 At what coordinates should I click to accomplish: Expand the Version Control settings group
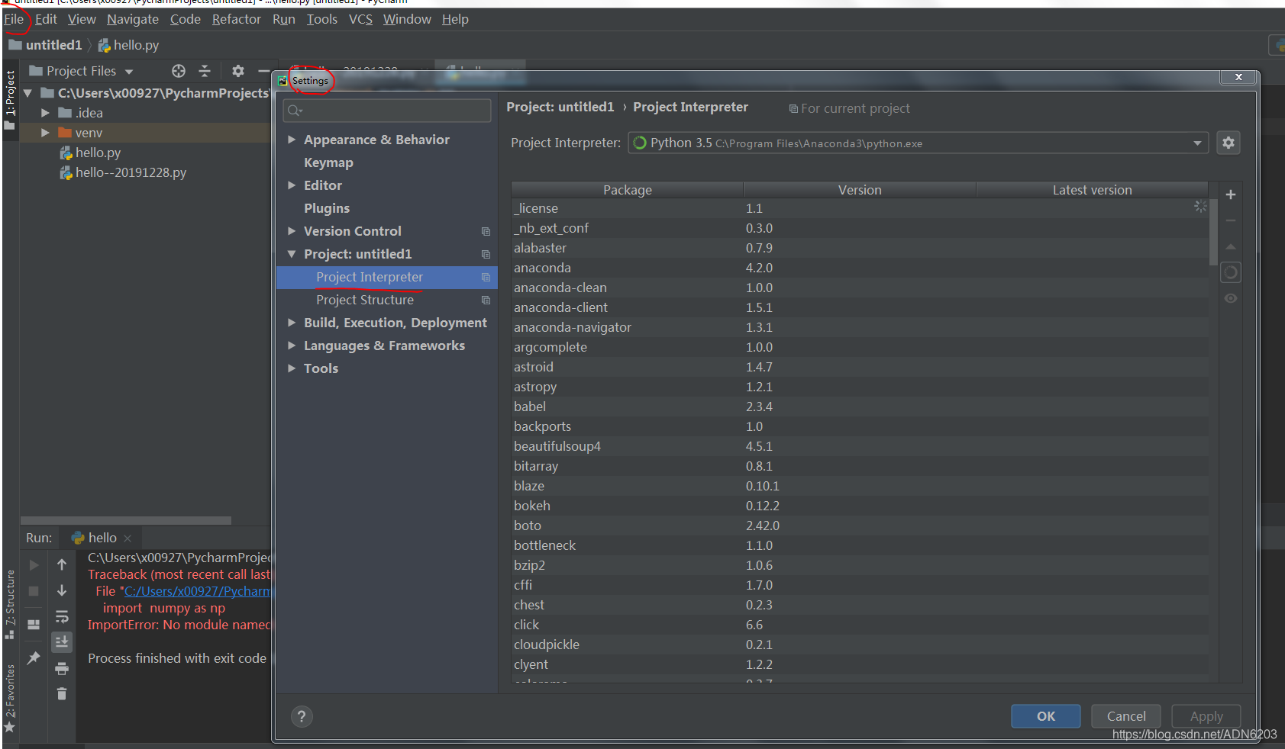click(292, 231)
